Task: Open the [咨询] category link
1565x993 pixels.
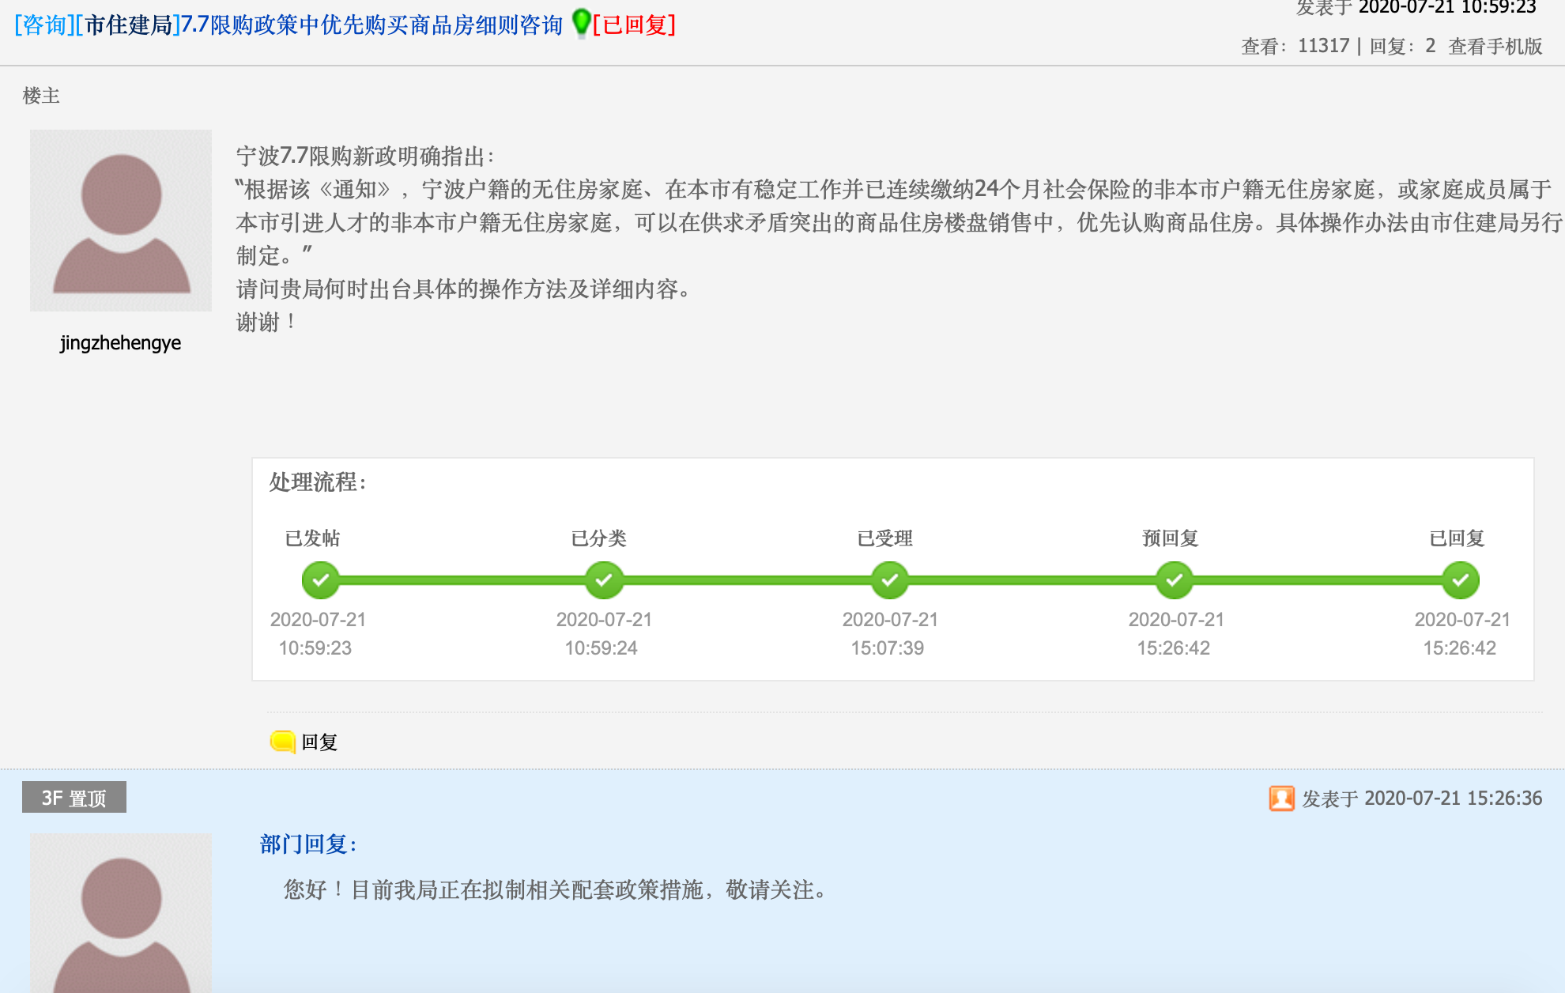Action: [x=44, y=25]
